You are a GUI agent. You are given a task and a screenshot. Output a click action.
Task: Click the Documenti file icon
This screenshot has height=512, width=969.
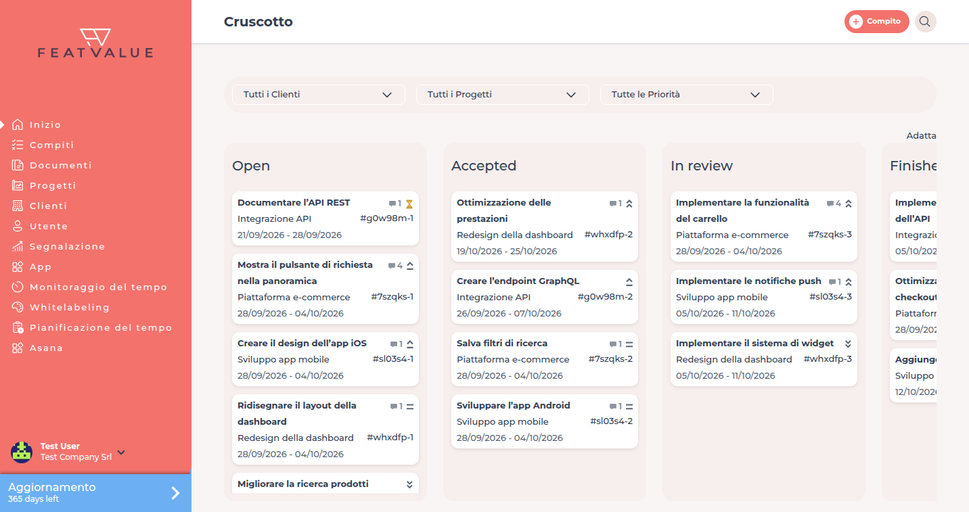tap(18, 165)
